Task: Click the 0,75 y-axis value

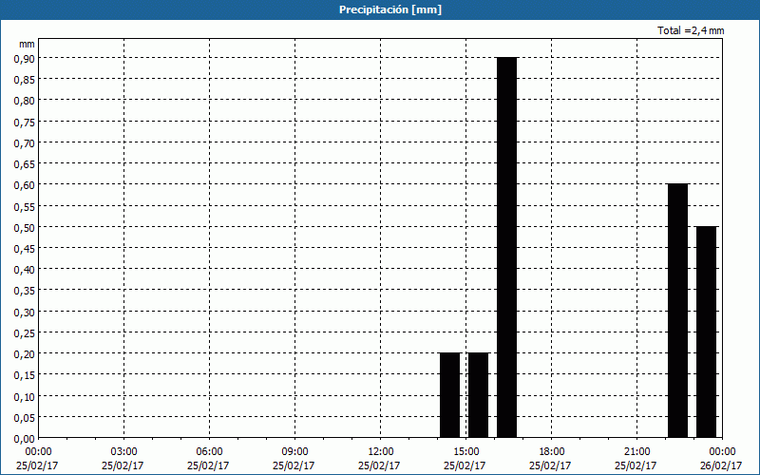Action: click(x=25, y=122)
